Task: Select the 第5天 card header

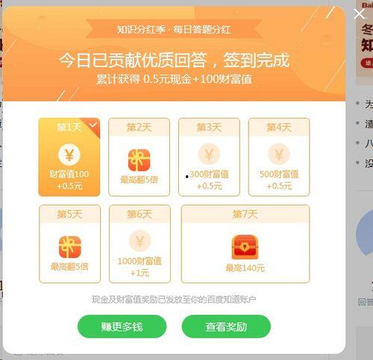Action: coord(70,214)
